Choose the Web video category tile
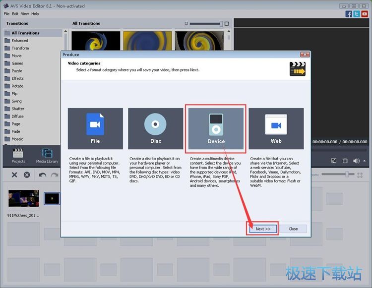 coord(276,128)
